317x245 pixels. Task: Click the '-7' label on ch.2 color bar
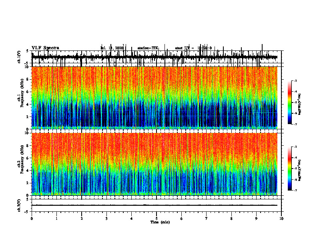tap(295, 190)
